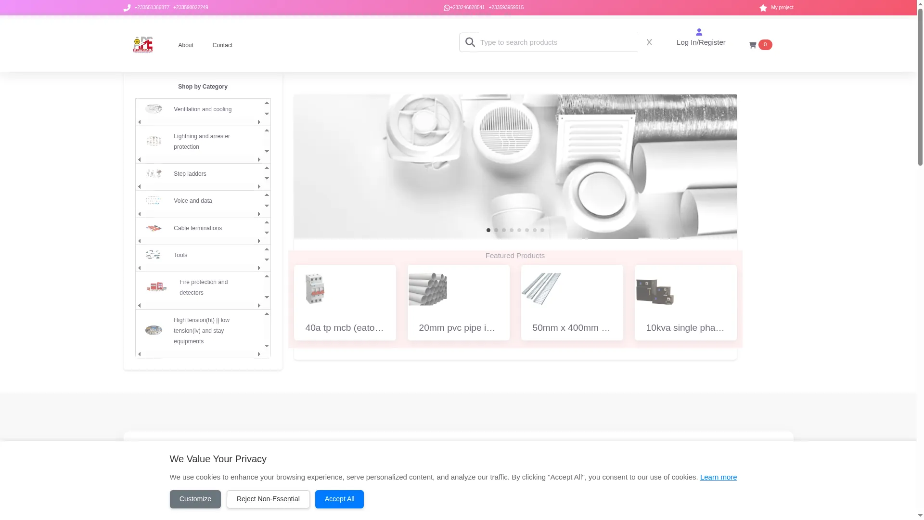Click Reject Non-Essential cookies button

[268, 499]
